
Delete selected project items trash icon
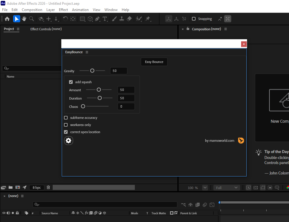48,188
